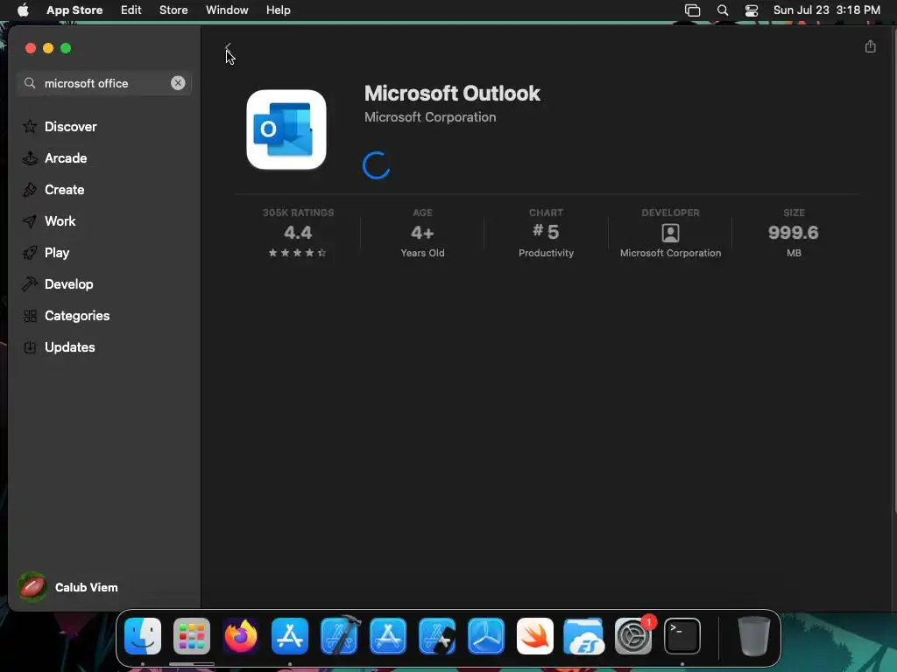Launch Swift Playgrounds from the Dock
The width and height of the screenshot is (897, 672).
coord(535,636)
